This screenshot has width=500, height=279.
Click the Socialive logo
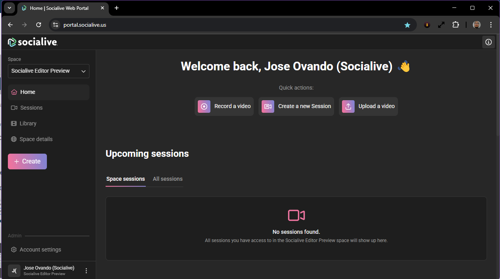click(x=33, y=42)
